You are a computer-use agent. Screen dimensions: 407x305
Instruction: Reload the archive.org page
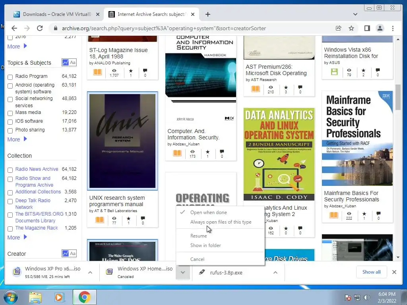[39, 28]
